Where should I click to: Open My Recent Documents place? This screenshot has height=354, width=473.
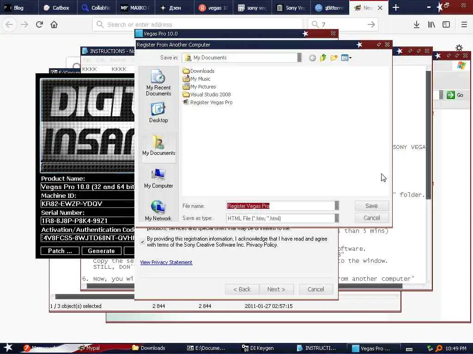pos(158,83)
